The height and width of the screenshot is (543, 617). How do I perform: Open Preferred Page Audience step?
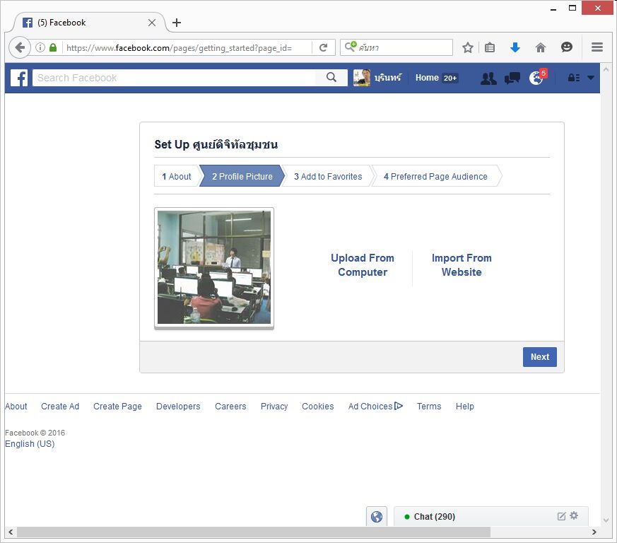[435, 177]
